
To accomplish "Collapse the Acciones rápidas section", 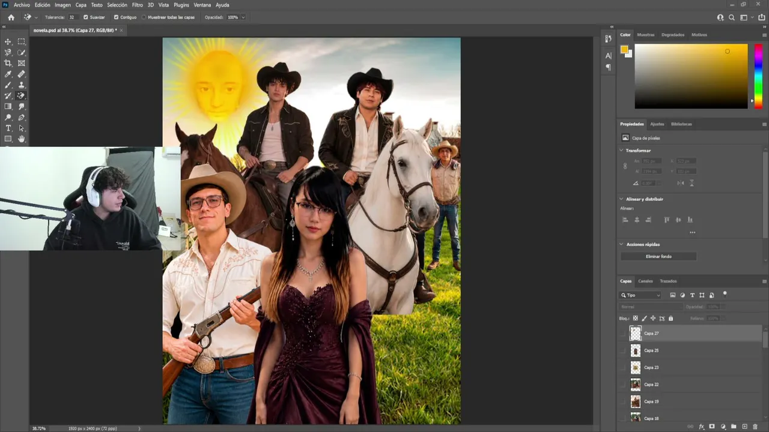I will point(622,244).
